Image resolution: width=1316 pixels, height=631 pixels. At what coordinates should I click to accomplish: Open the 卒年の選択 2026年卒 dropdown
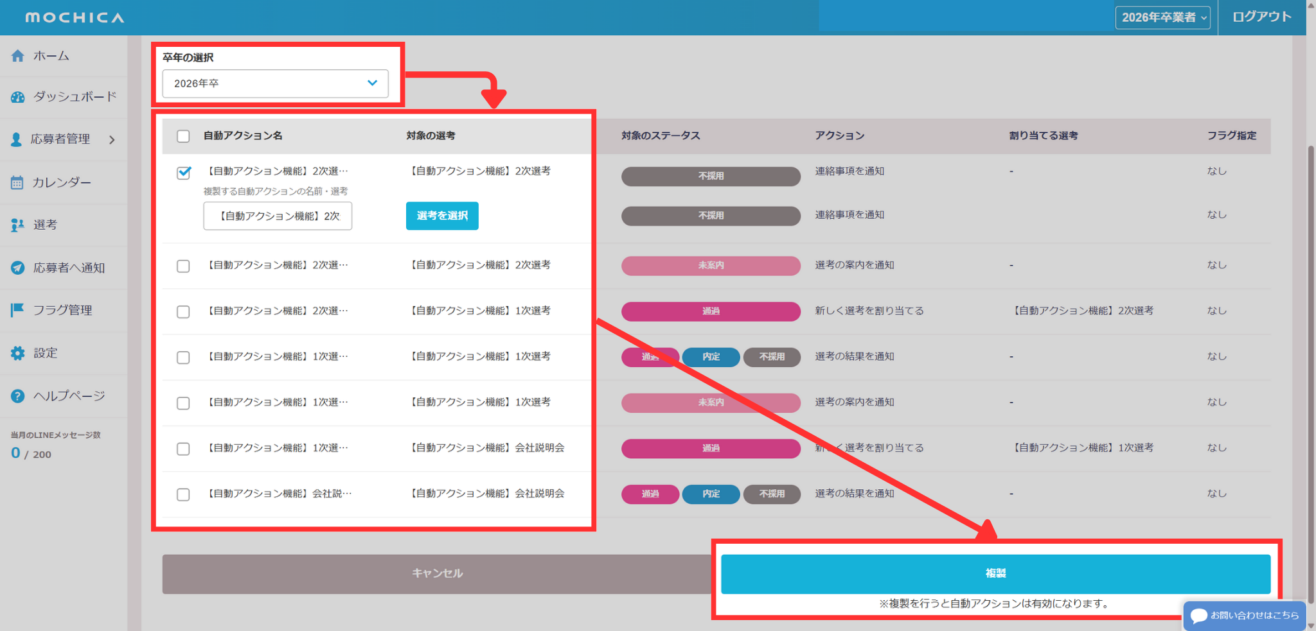[275, 83]
